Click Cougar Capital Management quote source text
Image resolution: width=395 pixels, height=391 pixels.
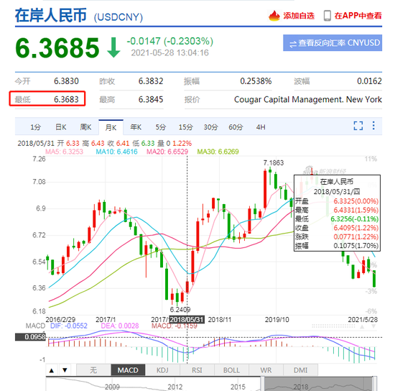(x=308, y=100)
